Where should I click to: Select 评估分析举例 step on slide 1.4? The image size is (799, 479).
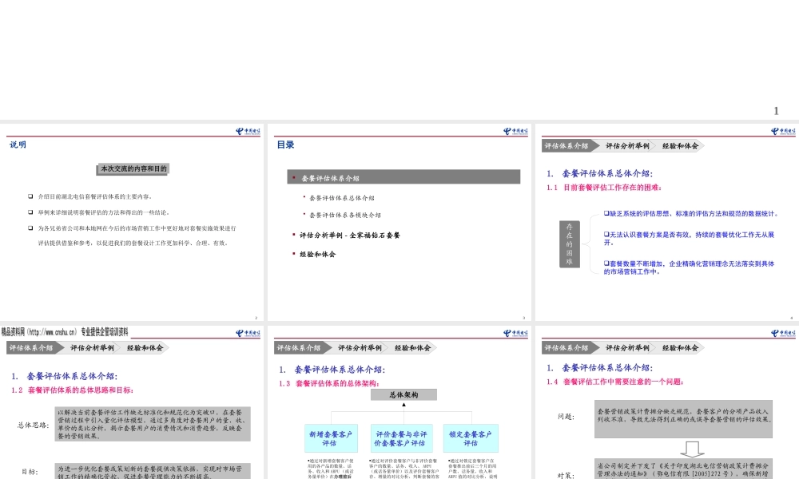627,348
